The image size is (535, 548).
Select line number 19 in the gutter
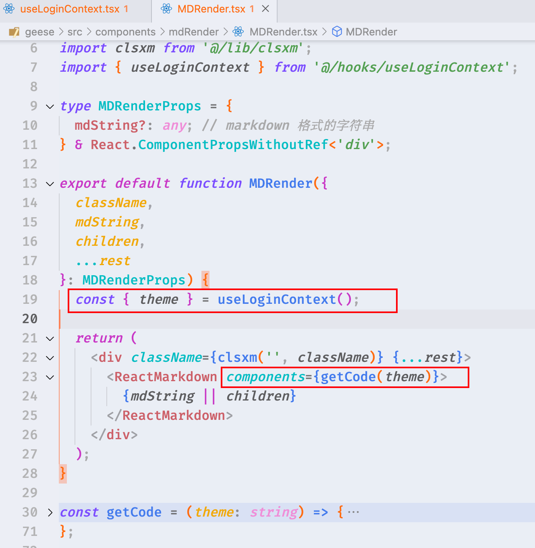(x=30, y=299)
